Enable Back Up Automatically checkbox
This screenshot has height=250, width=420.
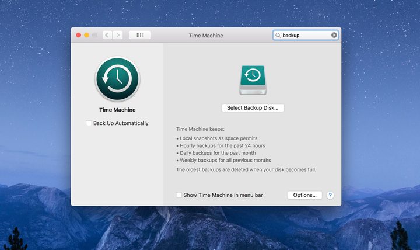pyautogui.click(x=89, y=123)
